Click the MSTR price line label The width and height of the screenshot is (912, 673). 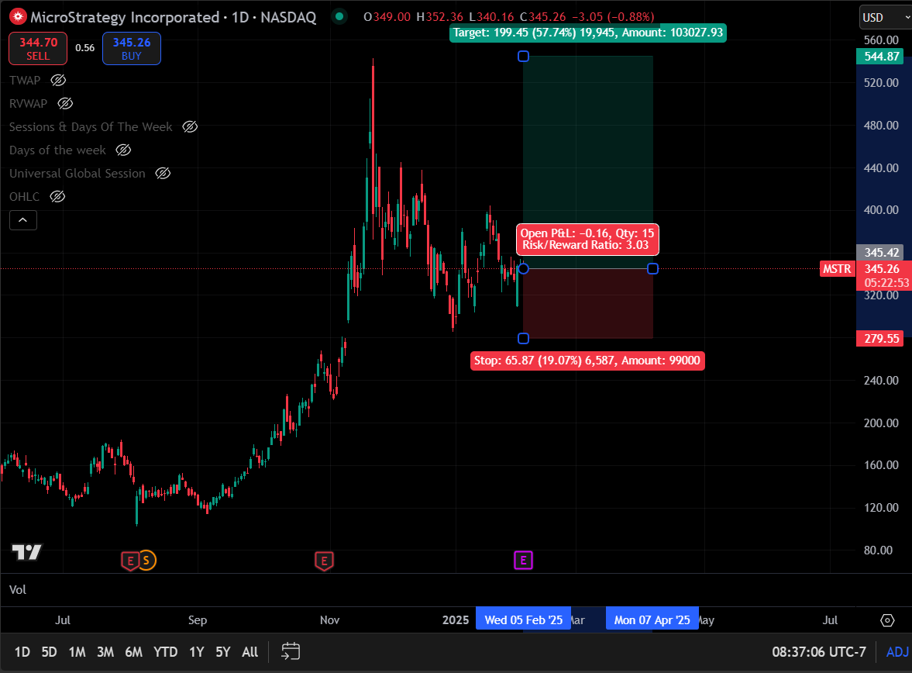tap(837, 269)
